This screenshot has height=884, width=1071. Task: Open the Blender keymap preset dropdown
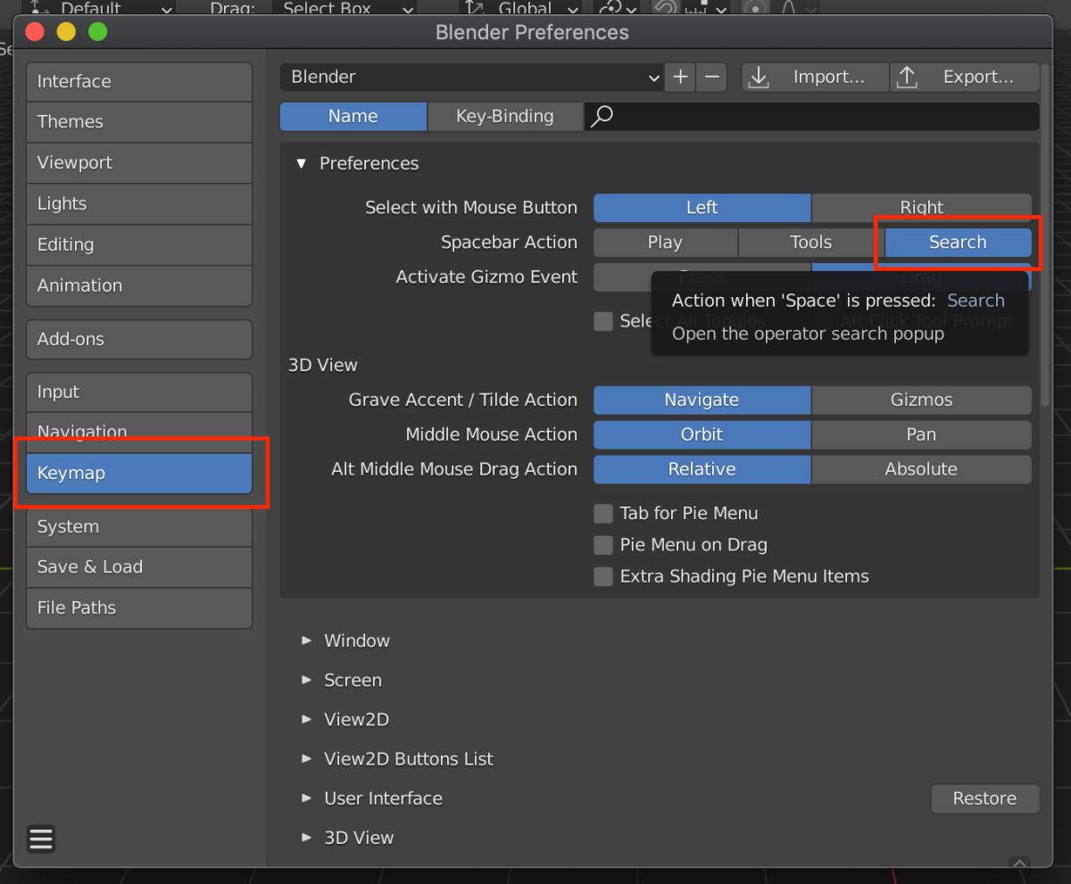(x=471, y=77)
